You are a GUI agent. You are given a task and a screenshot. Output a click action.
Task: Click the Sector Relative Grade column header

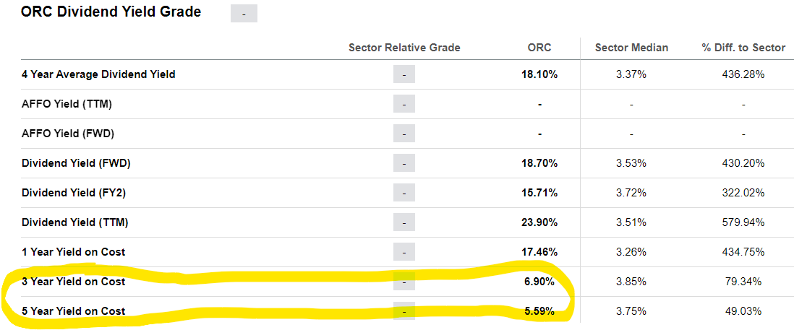coord(404,48)
